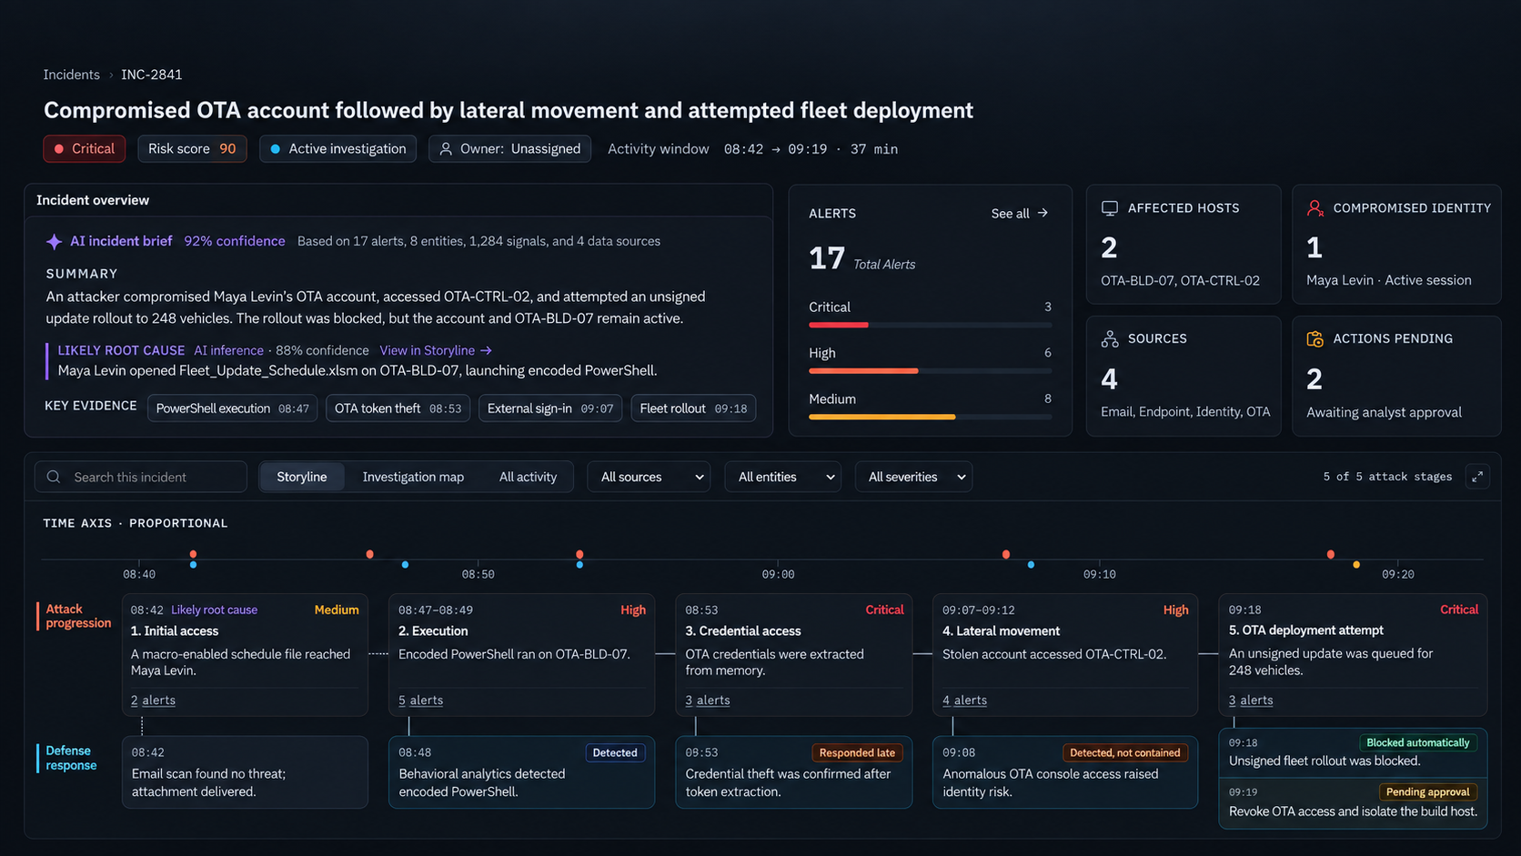
Task: Open the Email scan found no threat card
Action: [245, 772]
